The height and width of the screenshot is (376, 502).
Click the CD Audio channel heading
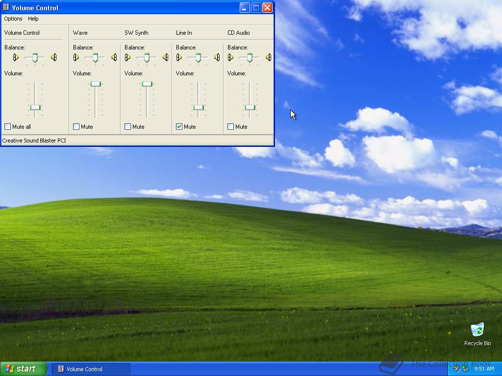(239, 33)
